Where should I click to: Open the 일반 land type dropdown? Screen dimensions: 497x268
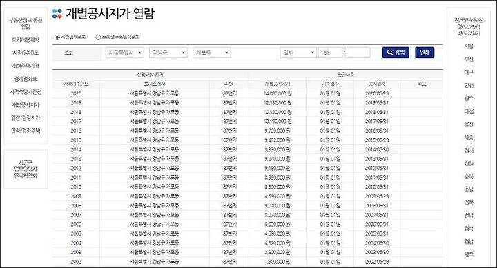298,52
